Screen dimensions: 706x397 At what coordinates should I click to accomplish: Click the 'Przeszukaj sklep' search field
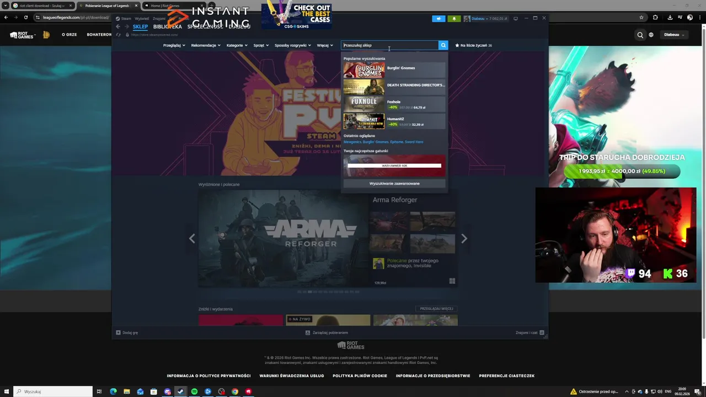coord(390,45)
